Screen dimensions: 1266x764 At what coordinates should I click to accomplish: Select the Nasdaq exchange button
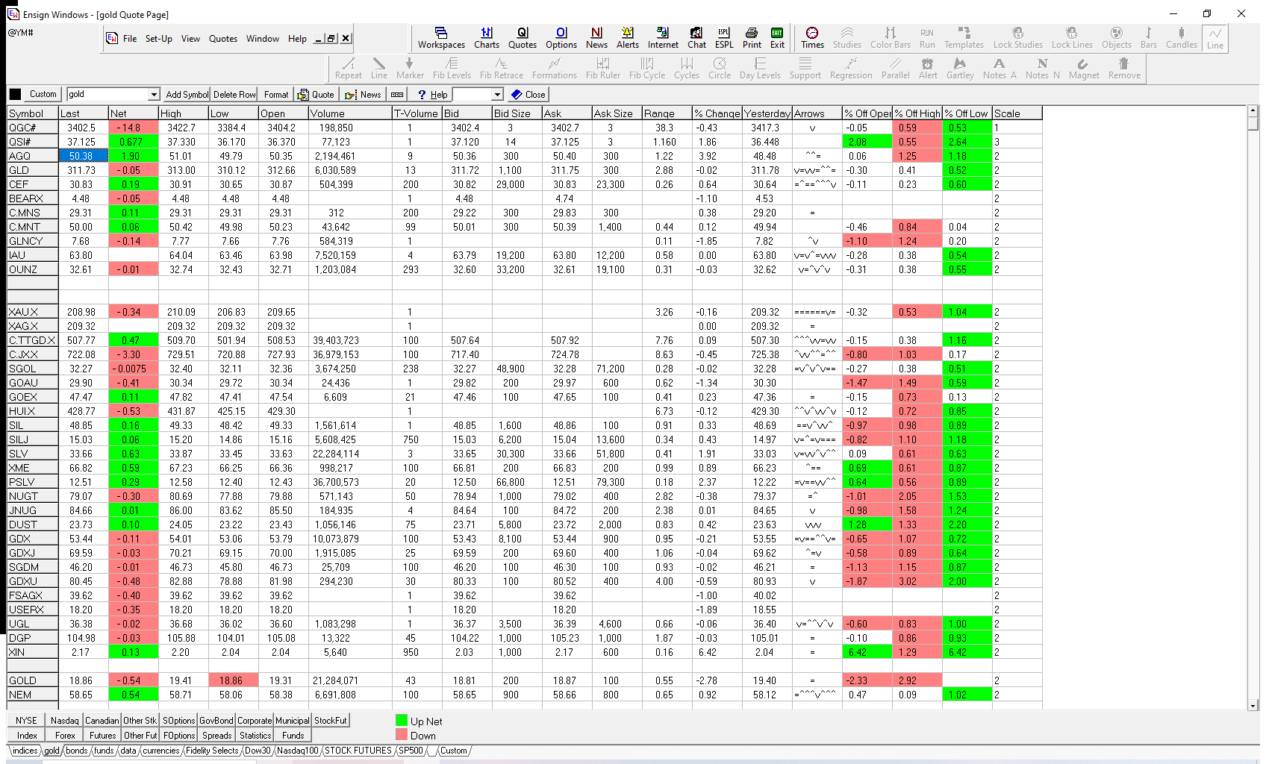point(64,721)
